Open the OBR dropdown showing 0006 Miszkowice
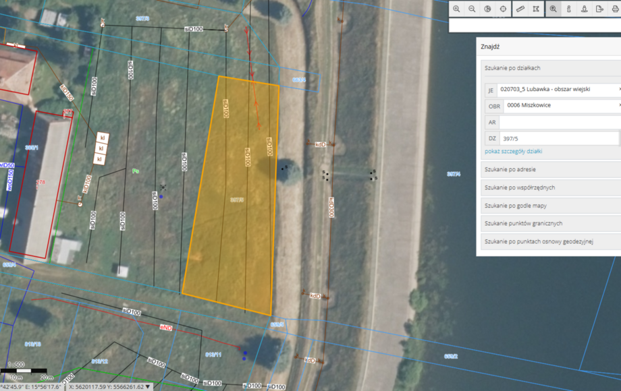The image size is (621, 391). click(x=562, y=106)
